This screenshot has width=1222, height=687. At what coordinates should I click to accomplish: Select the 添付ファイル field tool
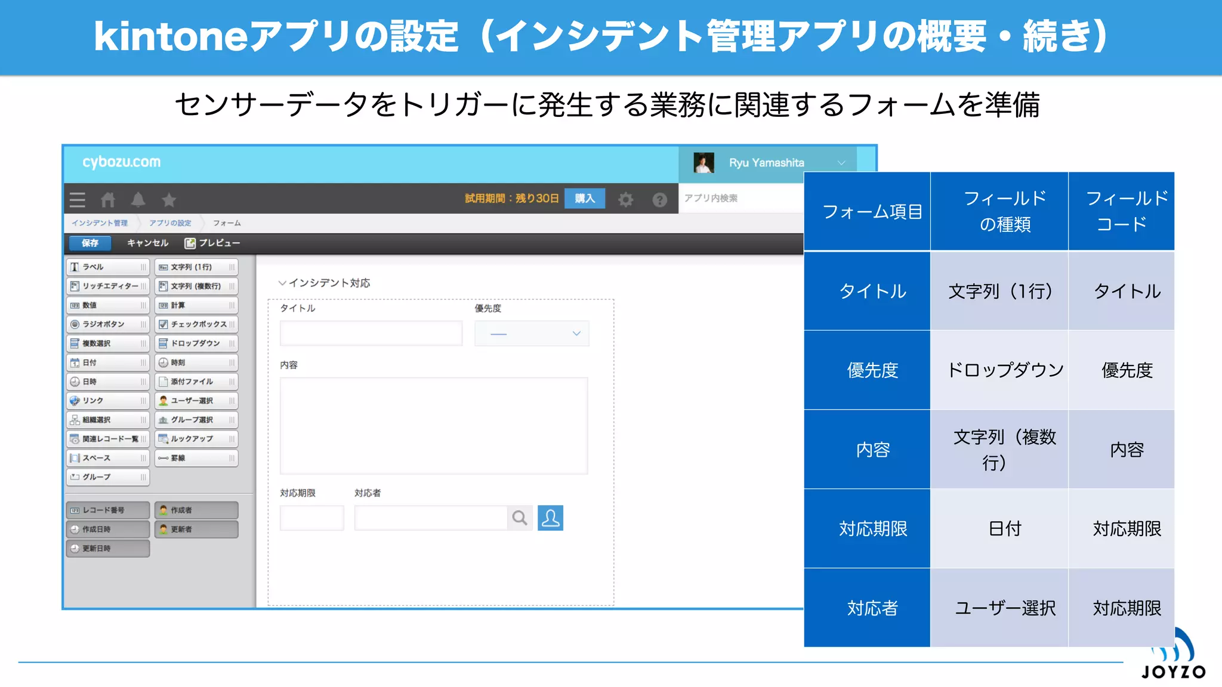[196, 381]
